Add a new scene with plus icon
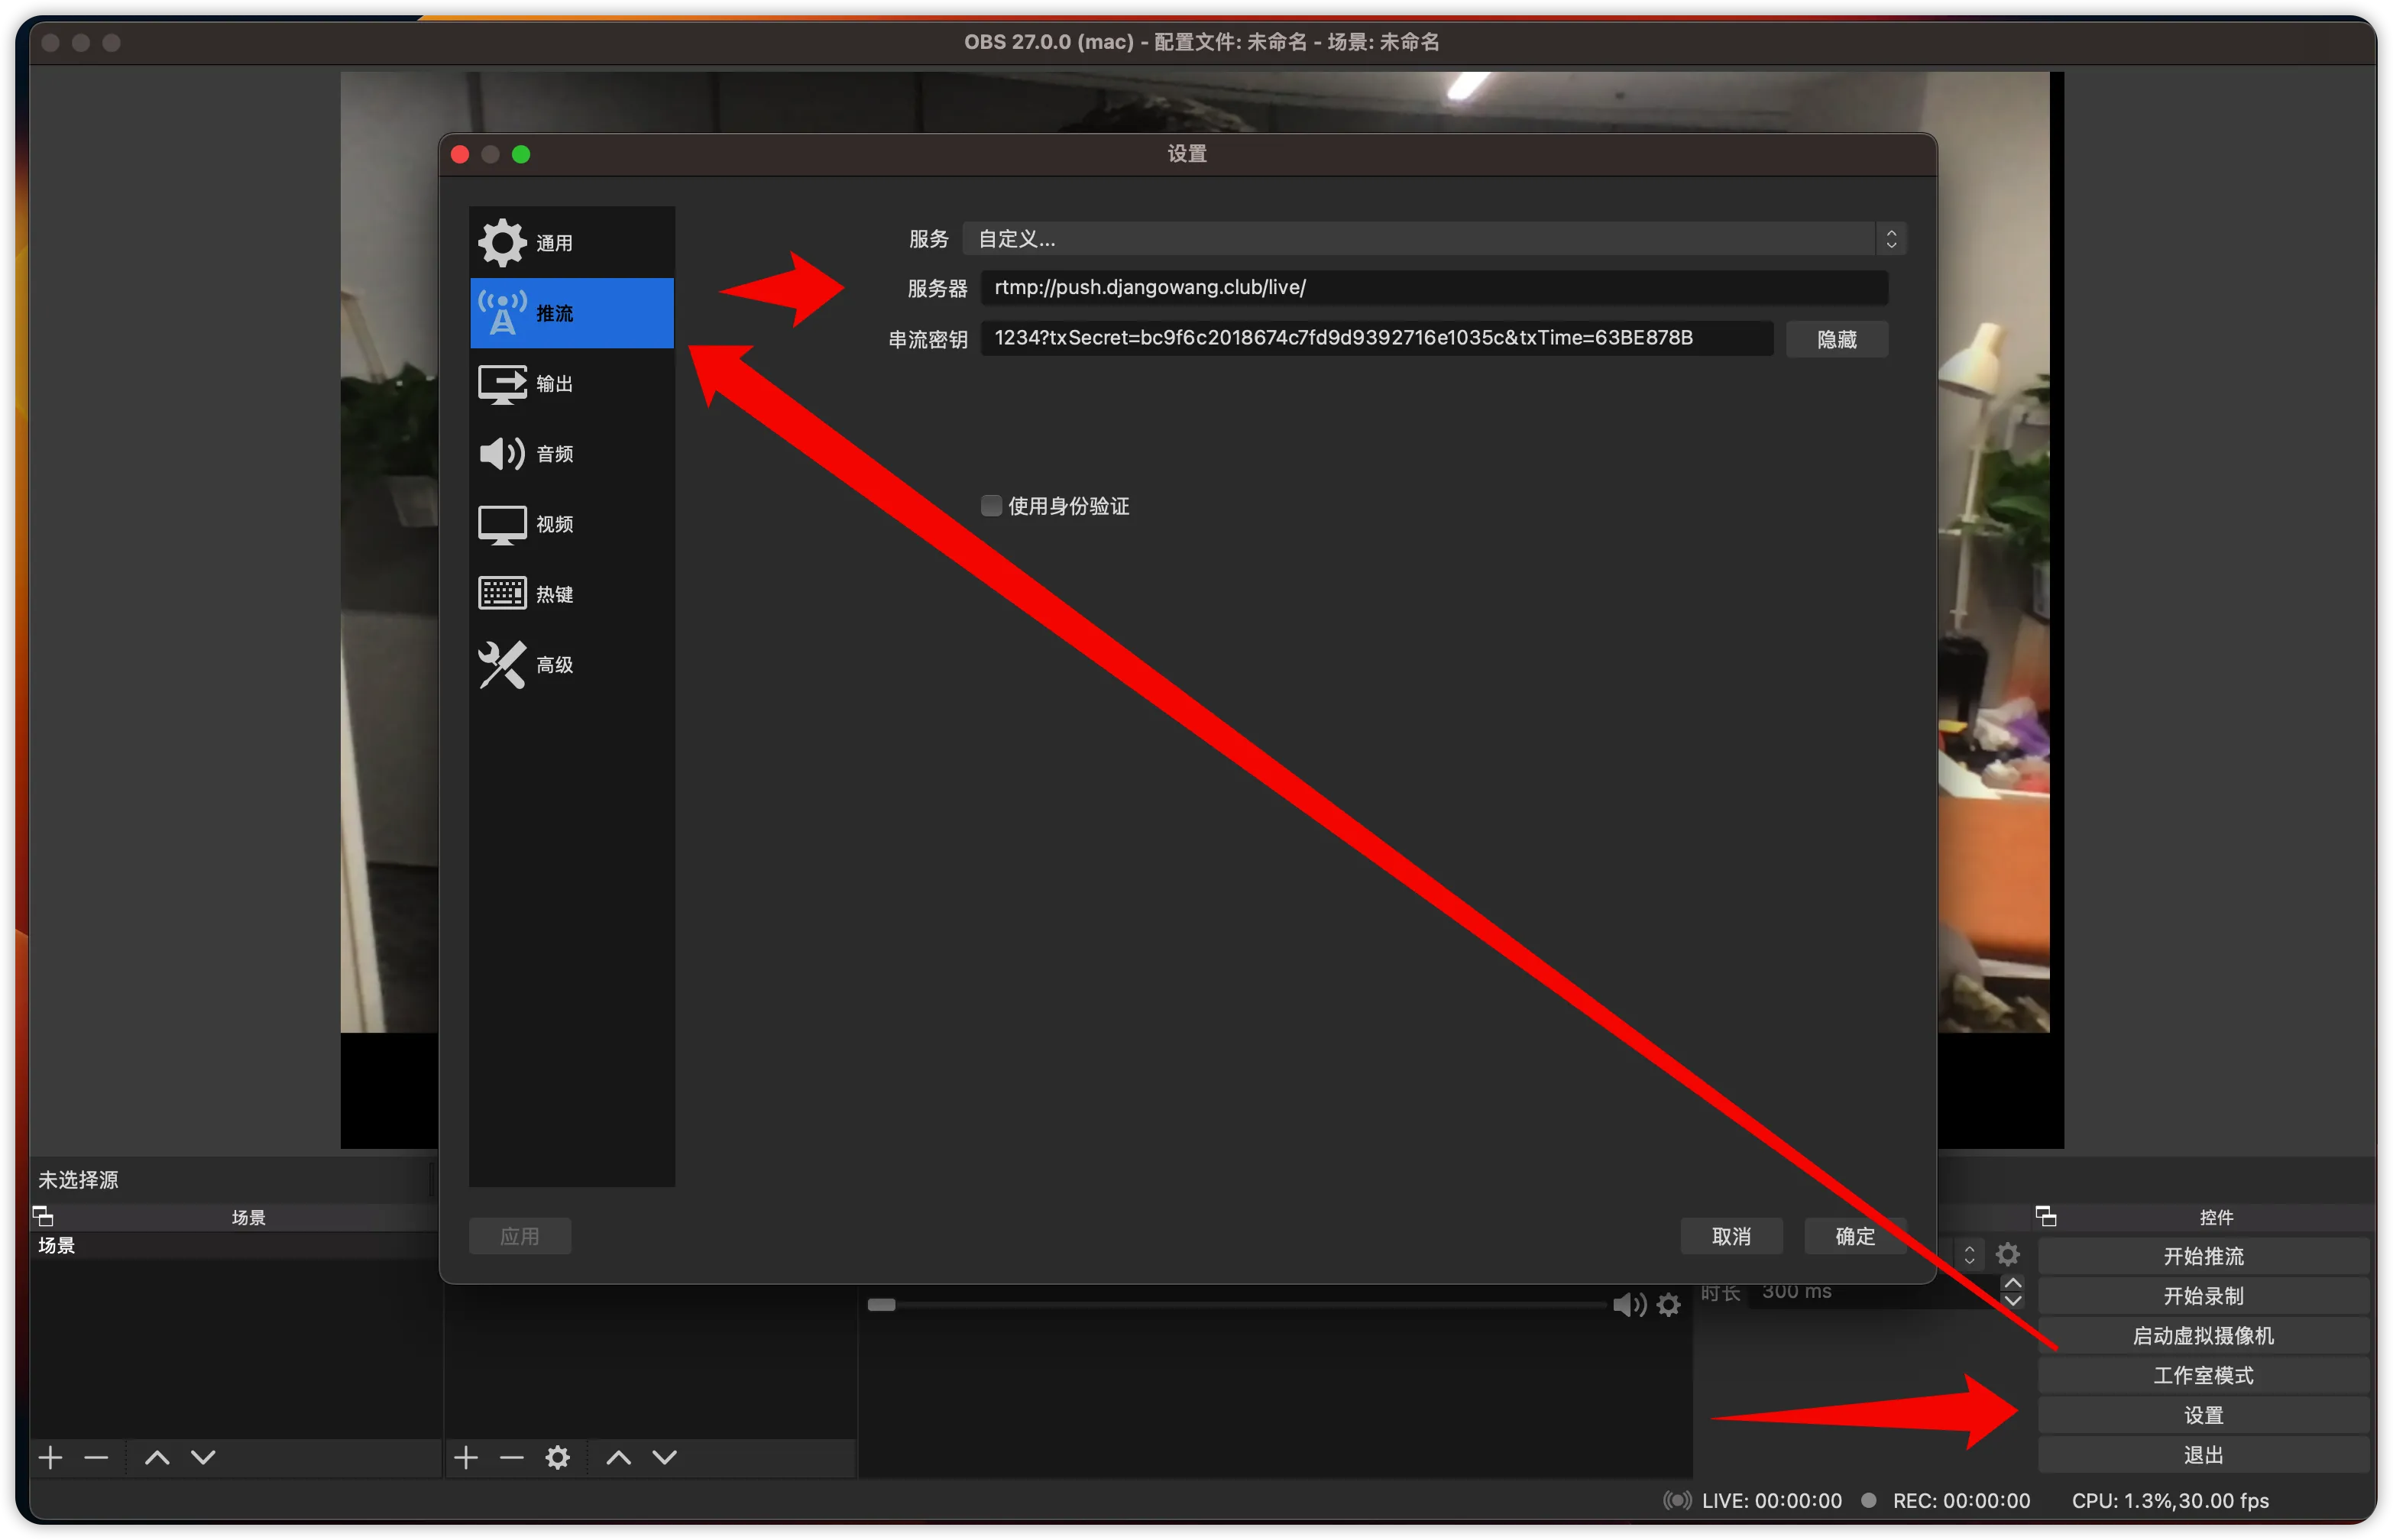The image size is (2393, 1540). 50,1458
